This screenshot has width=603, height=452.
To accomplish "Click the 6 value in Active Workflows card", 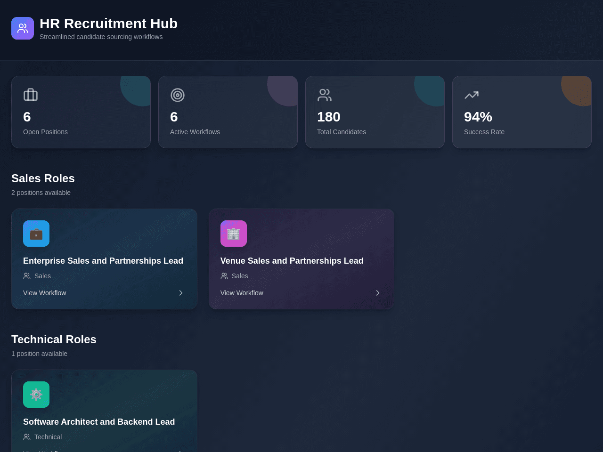I will (x=174, y=117).
